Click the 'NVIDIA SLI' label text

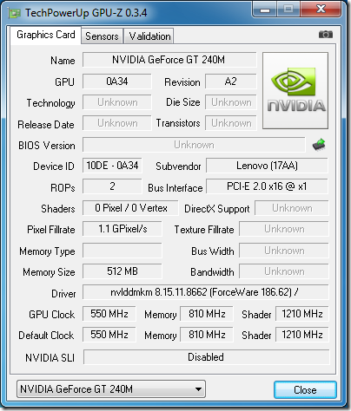(50, 358)
